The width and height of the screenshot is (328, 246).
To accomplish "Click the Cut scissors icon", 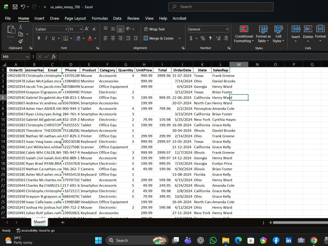I will pyautogui.click(x=20, y=27).
